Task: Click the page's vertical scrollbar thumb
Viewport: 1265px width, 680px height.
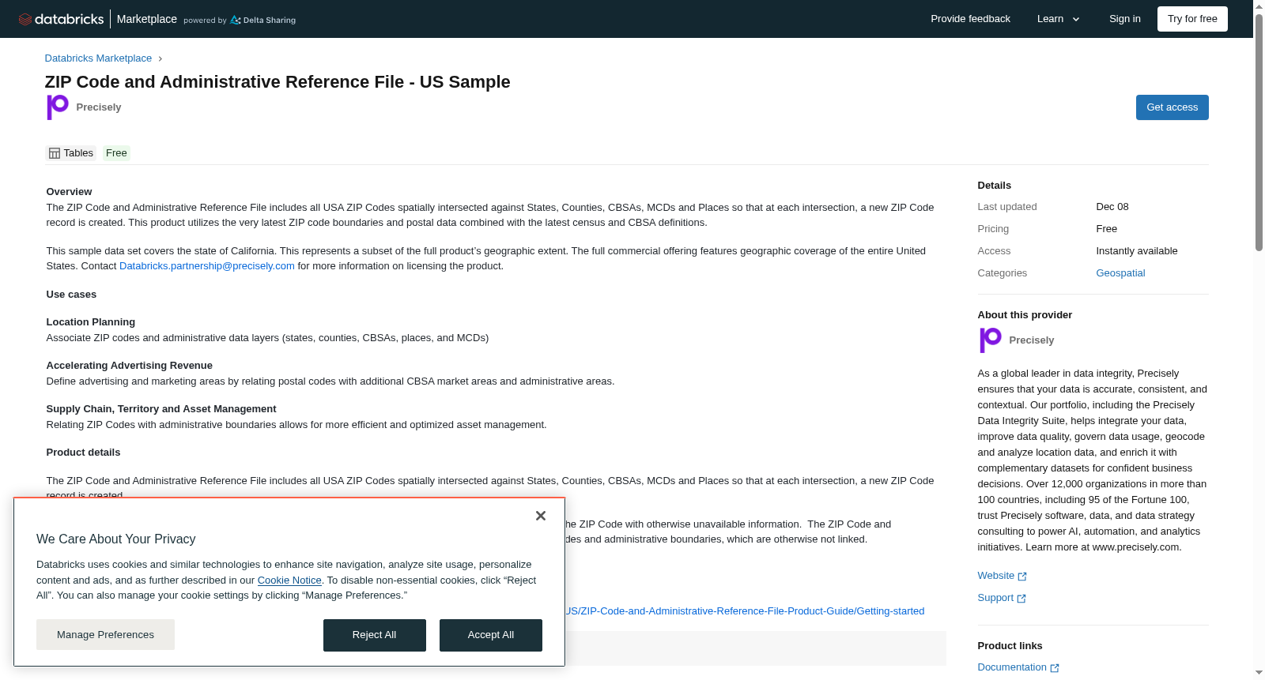Action: 1259,132
